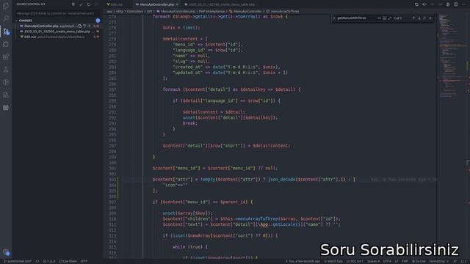470x264 pixels.
Task: Click 'break;' on line 293
Action: (190, 123)
